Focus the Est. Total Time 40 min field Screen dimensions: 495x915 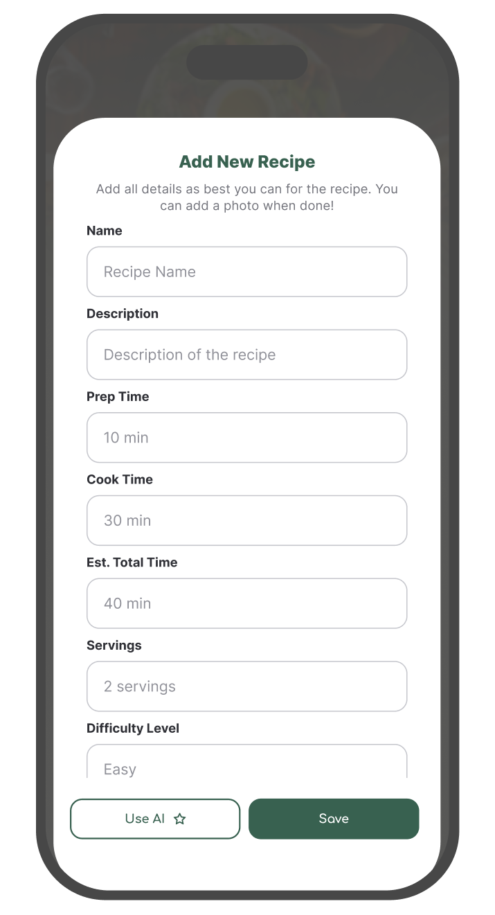[246, 603]
